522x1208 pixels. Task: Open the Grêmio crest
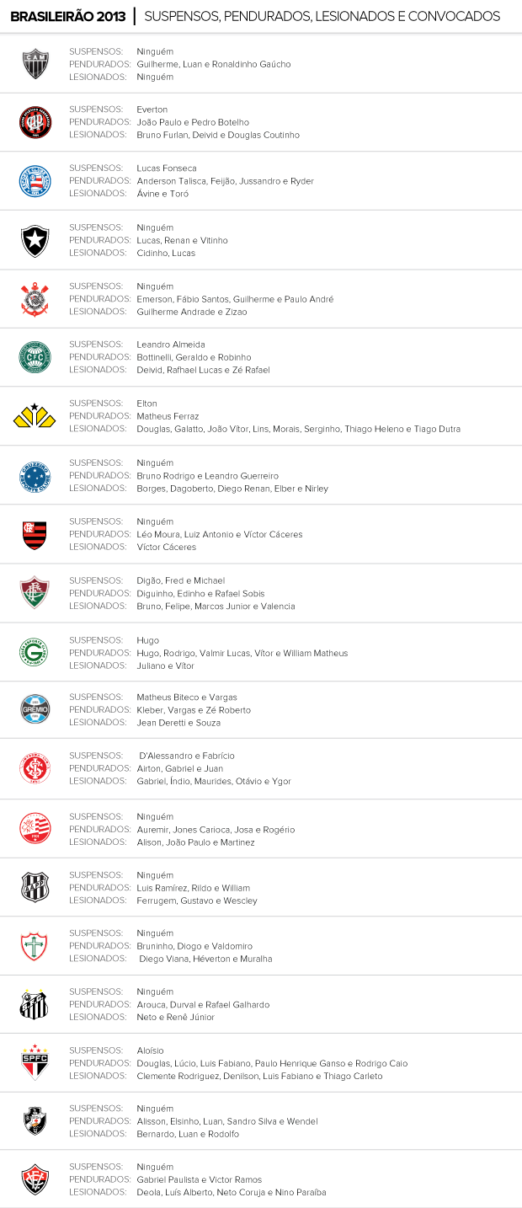[35, 710]
